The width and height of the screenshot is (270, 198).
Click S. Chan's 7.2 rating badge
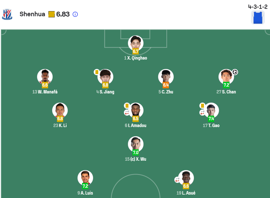click(x=226, y=85)
